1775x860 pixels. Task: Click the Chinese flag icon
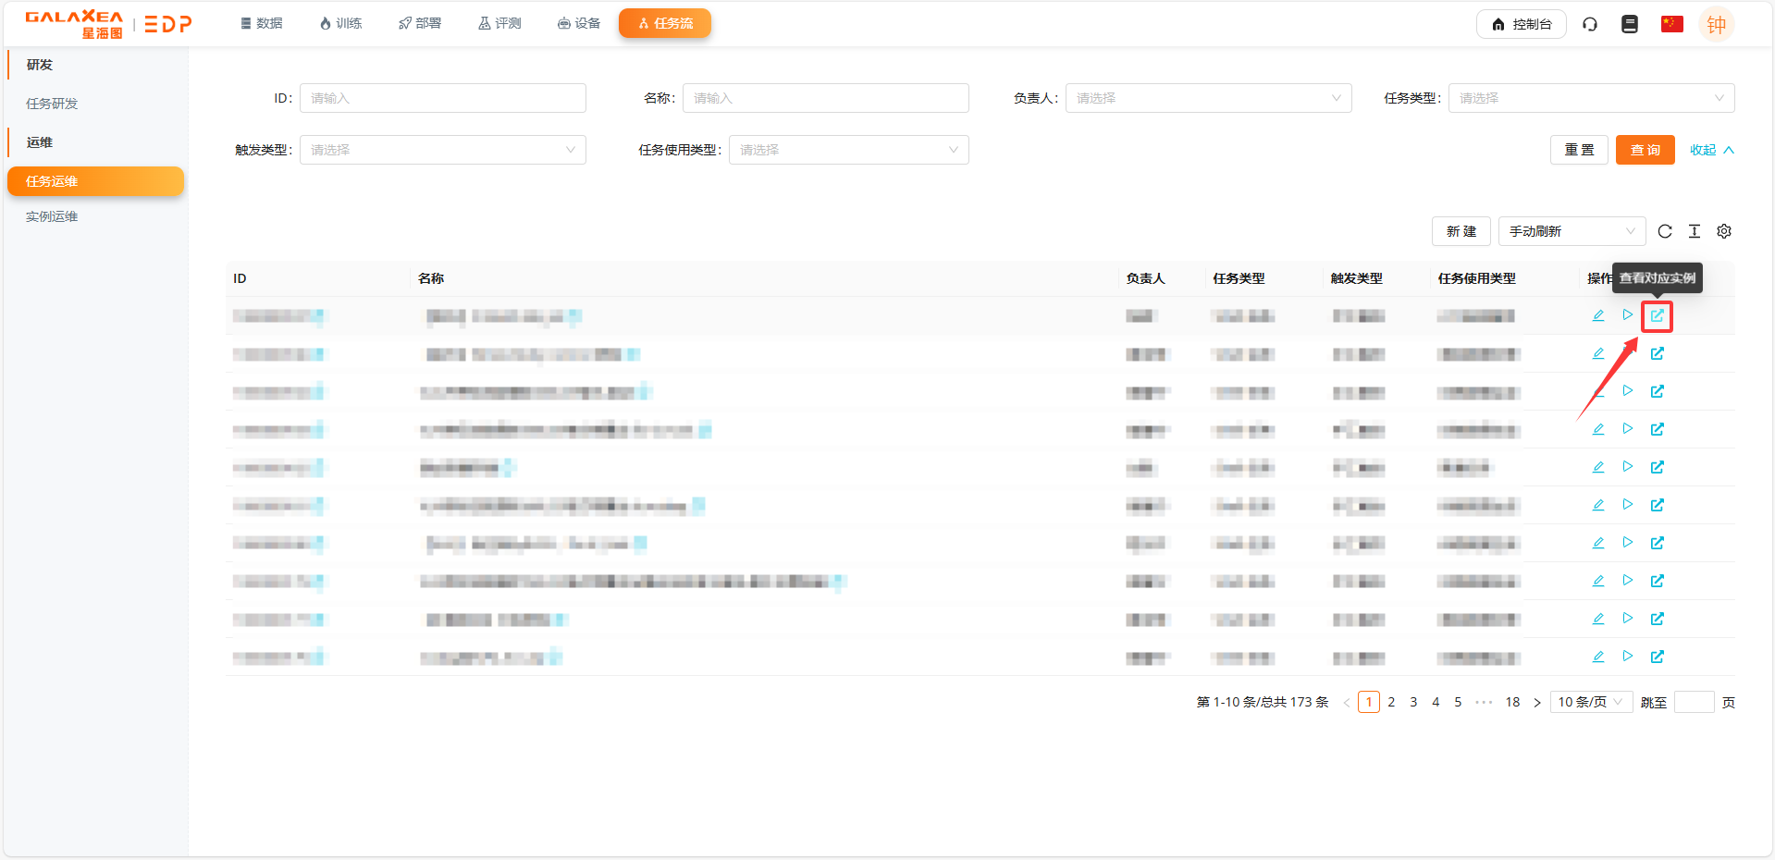1670,24
